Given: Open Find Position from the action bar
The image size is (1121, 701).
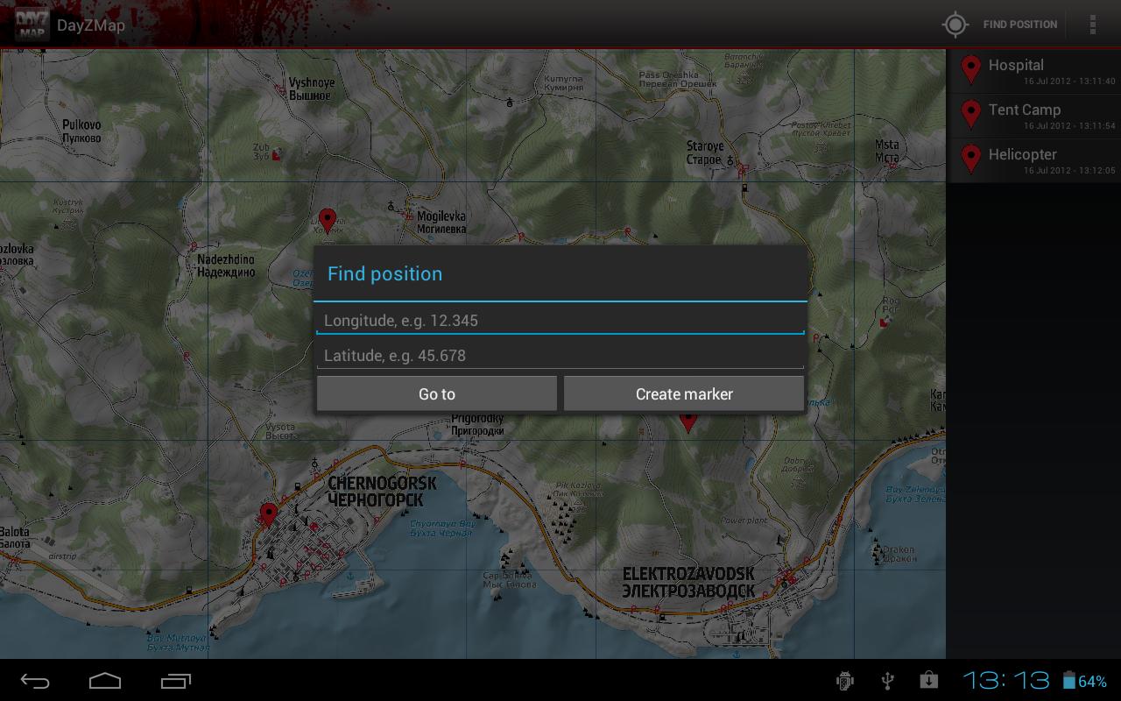Looking at the screenshot, I should (x=1019, y=25).
